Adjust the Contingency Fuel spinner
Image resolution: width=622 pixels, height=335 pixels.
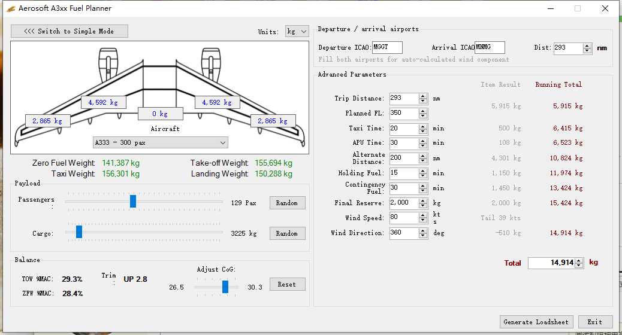point(423,188)
